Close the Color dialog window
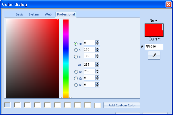173x115 pixels. coord(168,5)
